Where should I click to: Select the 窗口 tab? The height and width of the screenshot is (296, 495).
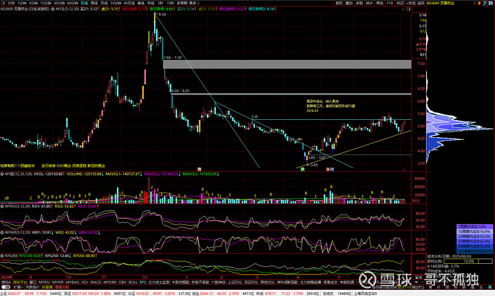pyautogui.click(x=33, y=282)
